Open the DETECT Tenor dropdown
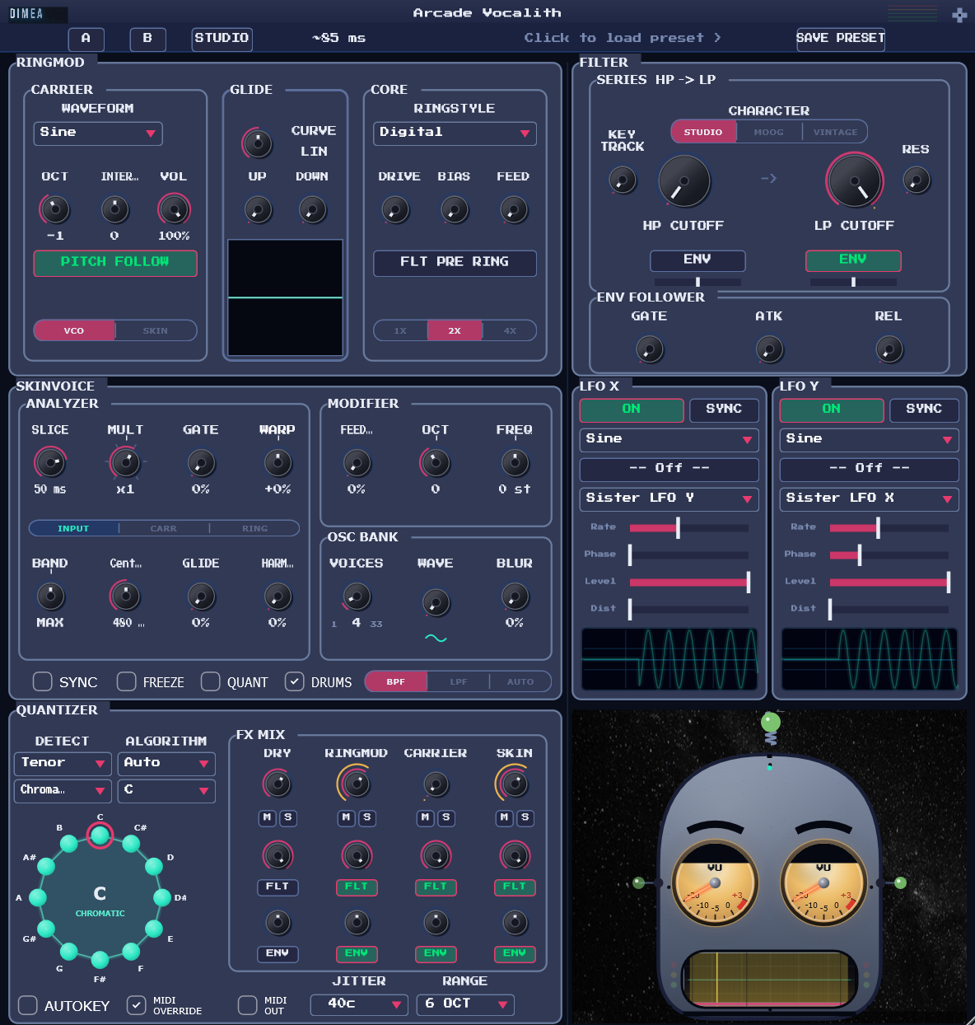This screenshot has height=1025, width=975. click(62, 764)
